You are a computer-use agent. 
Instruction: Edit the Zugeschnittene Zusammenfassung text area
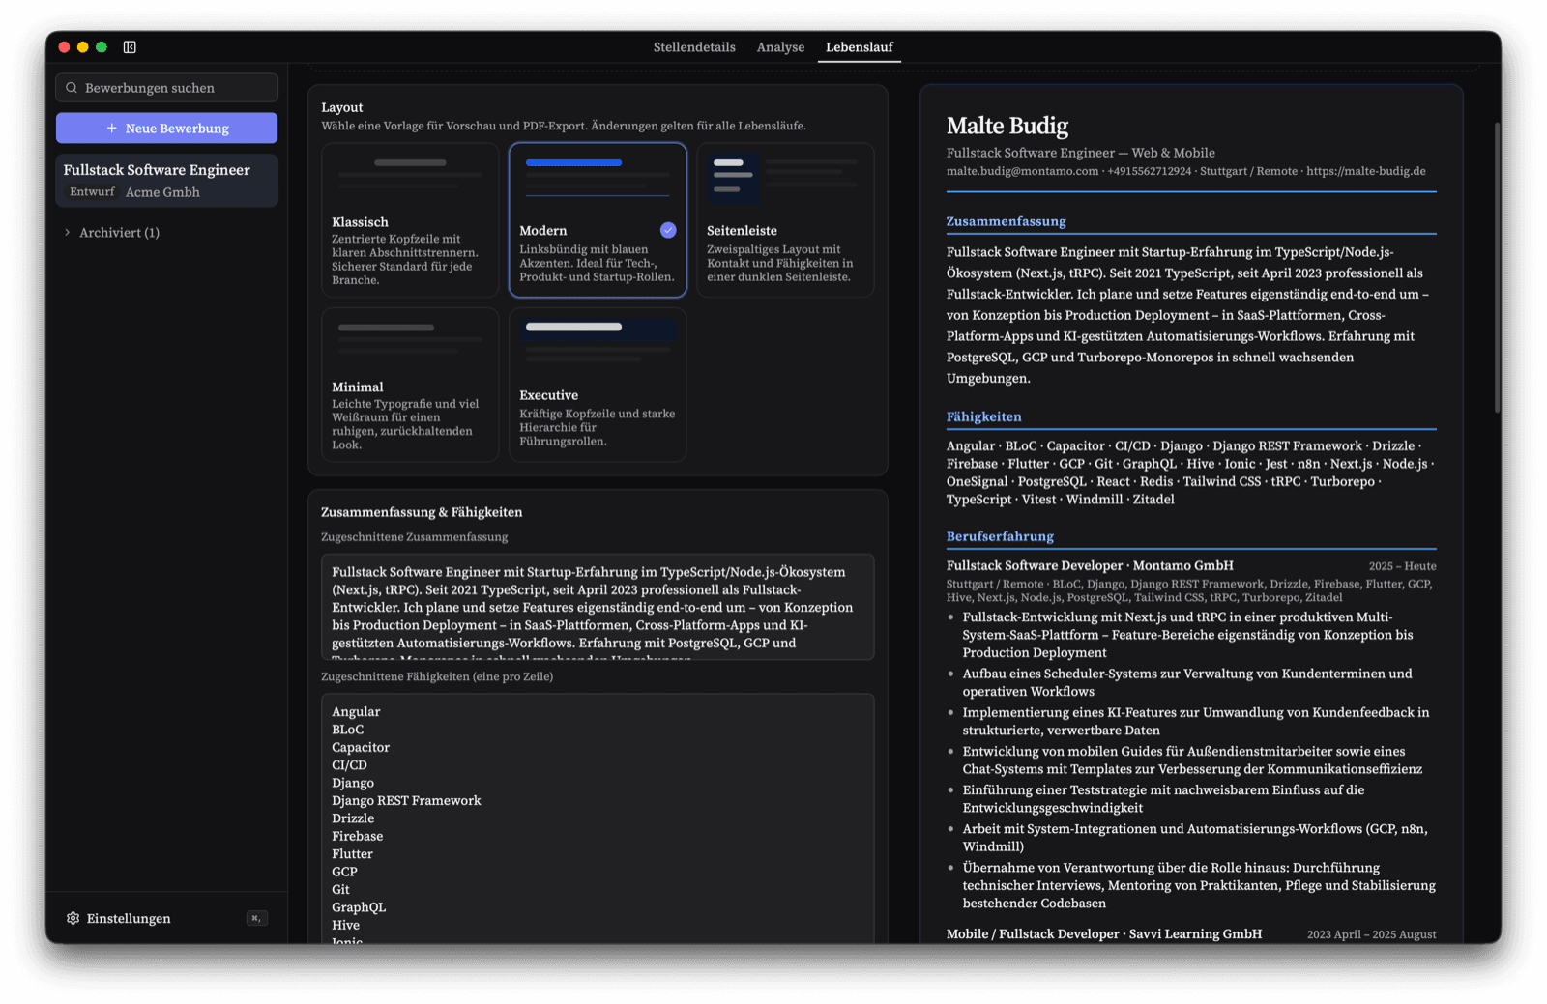(598, 607)
